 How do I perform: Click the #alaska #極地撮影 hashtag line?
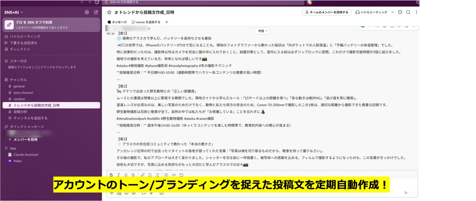(x=174, y=65)
